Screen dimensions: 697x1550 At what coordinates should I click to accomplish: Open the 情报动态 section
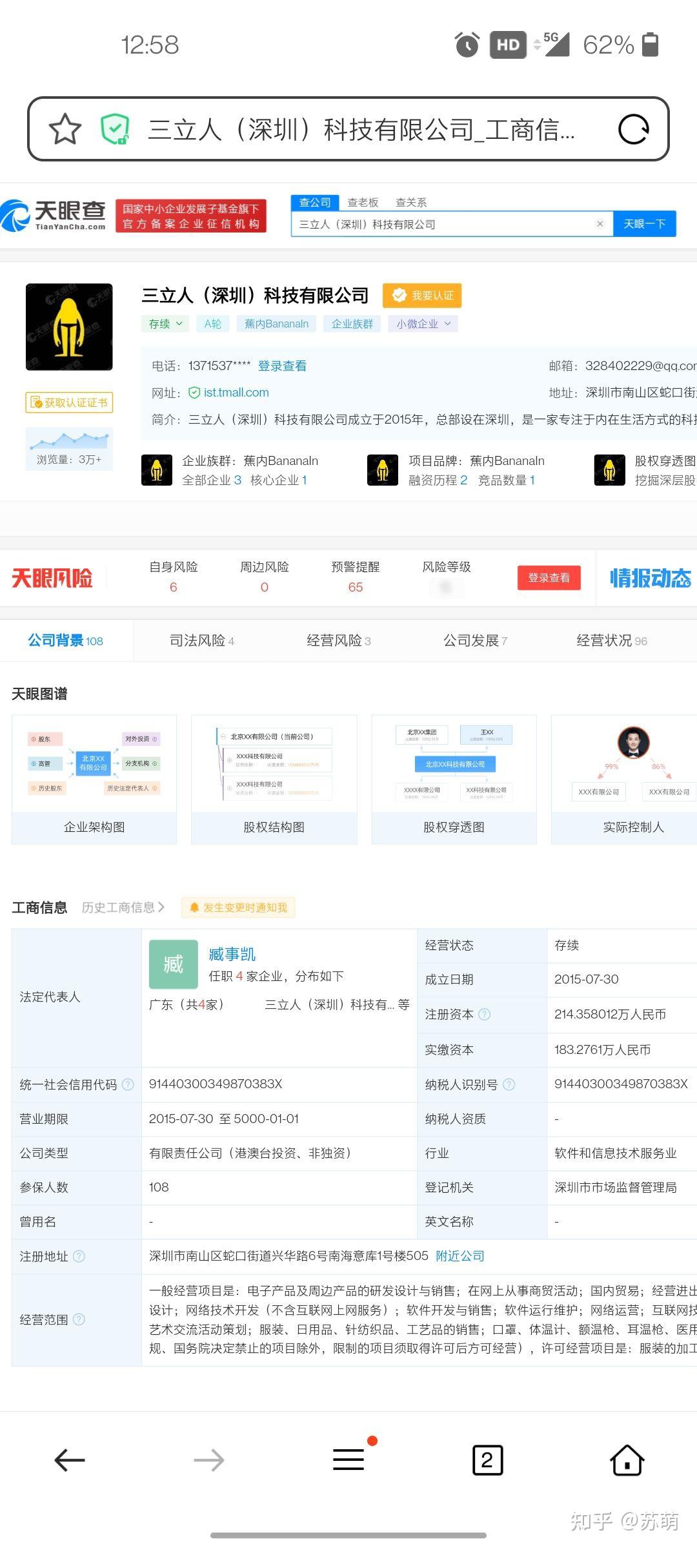pyautogui.click(x=651, y=578)
